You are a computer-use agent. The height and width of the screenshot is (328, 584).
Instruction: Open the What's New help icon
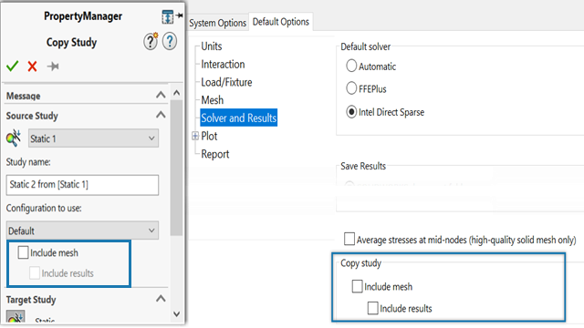point(151,41)
